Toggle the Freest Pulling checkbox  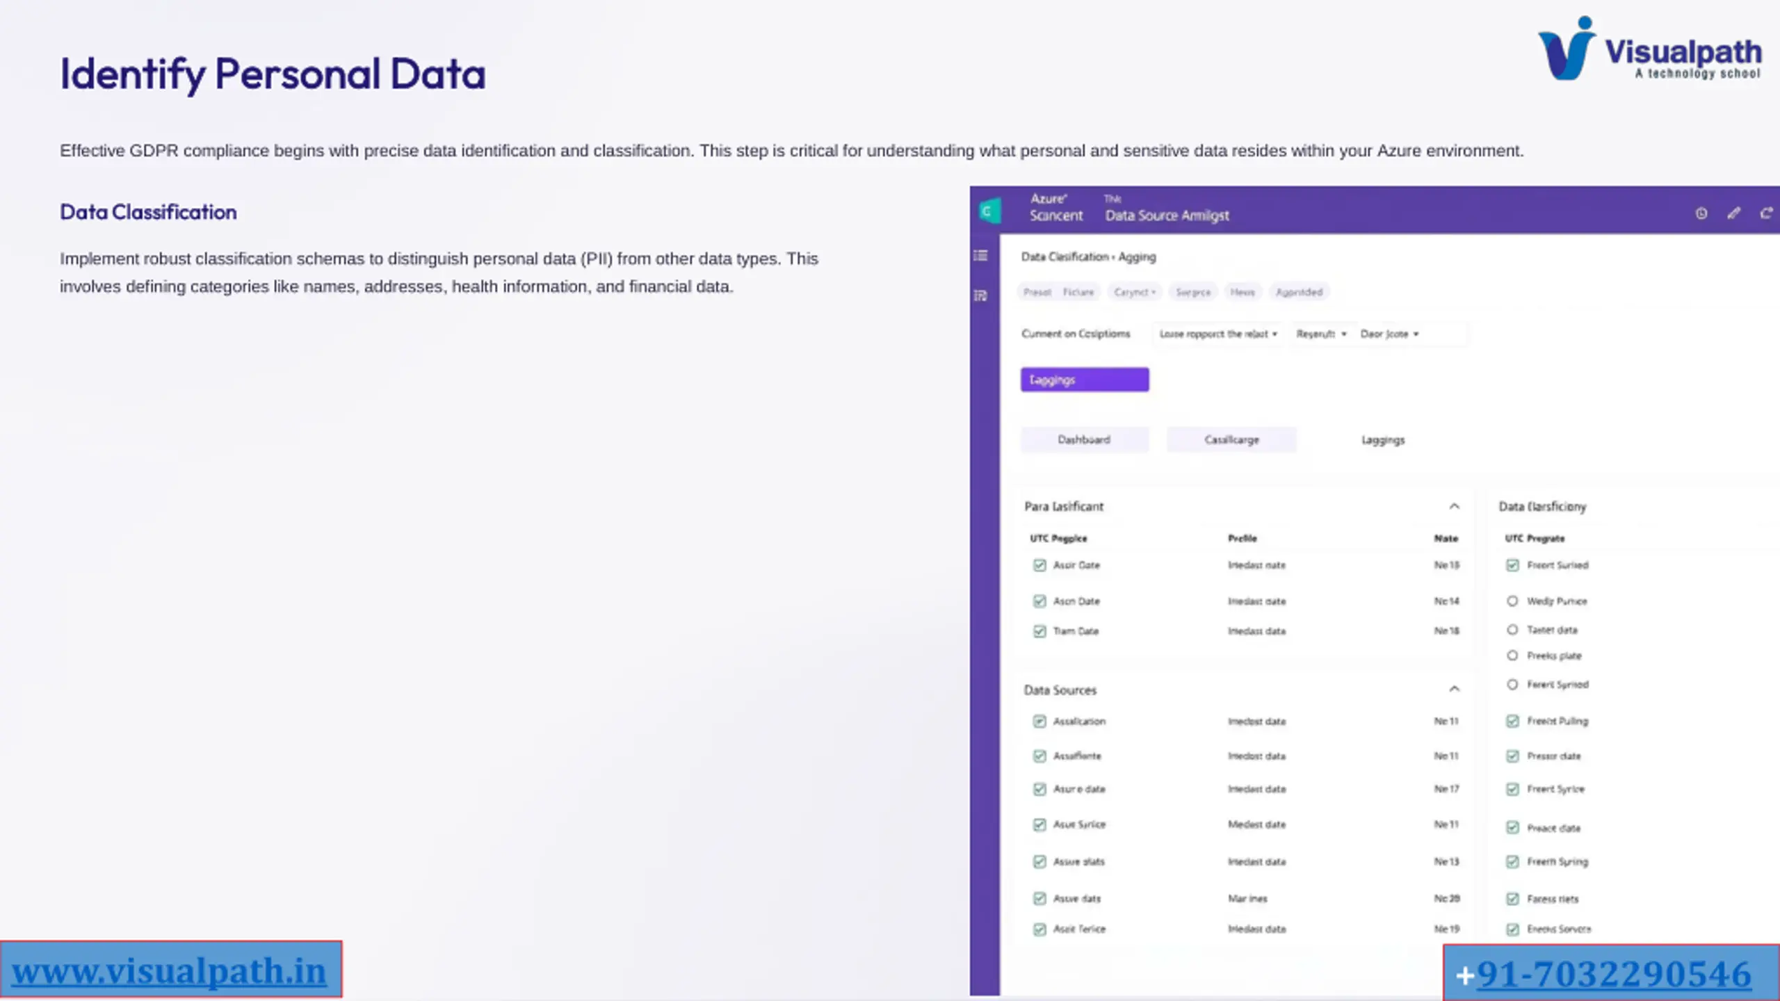tap(1512, 722)
